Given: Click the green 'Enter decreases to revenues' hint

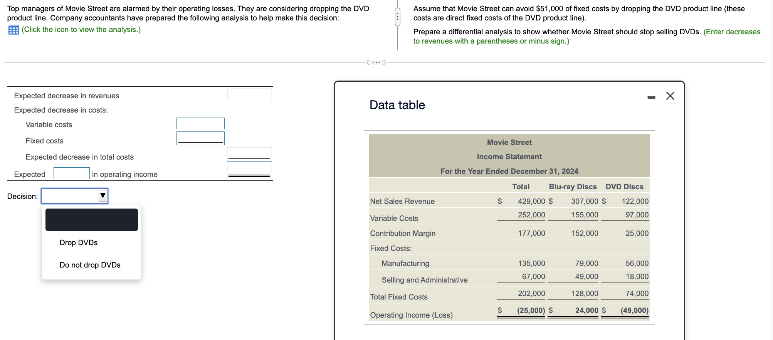Looking at the screenshot, I should coord(587,36).
